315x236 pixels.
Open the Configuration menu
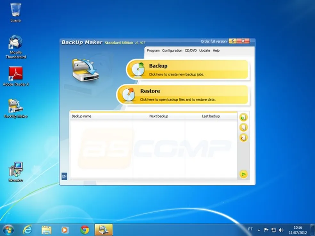[x=172, y=51]
